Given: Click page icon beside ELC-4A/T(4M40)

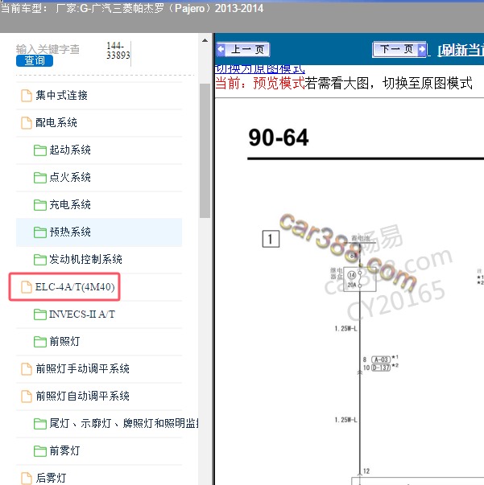Looking at the screenshot, I should coord(27,286).
